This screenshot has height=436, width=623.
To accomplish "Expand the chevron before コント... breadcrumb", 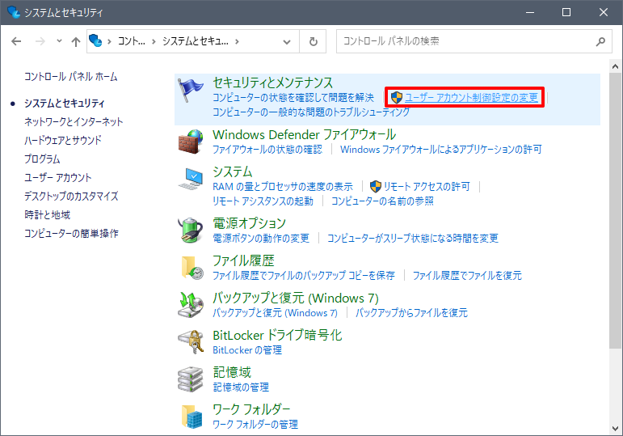I will point(109,41).
